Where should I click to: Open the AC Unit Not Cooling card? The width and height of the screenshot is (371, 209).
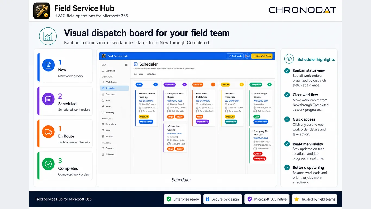175,138
